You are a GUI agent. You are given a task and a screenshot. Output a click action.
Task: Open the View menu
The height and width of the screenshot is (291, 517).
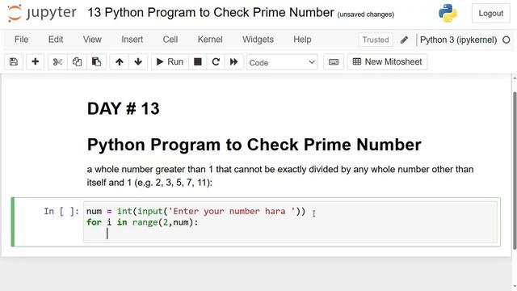92,40
